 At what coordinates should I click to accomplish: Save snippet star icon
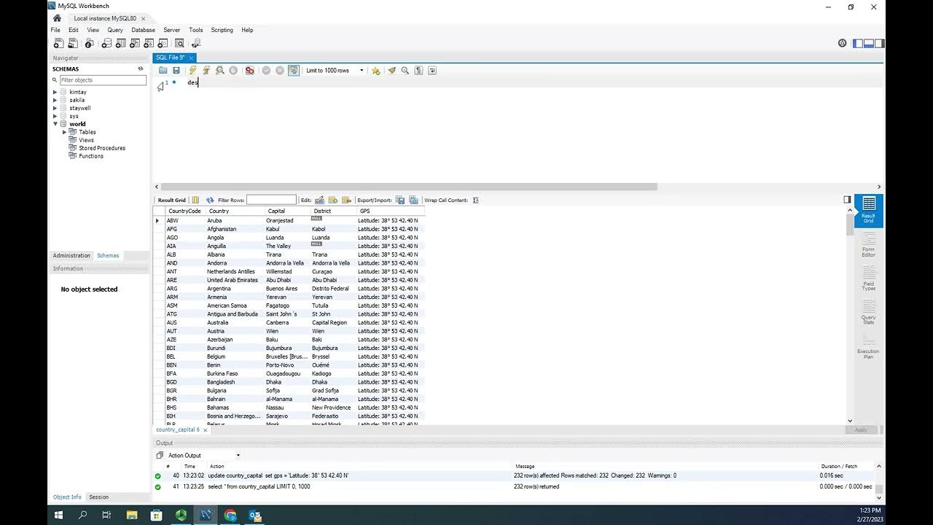pyautogui.click(x=375, y=71)
